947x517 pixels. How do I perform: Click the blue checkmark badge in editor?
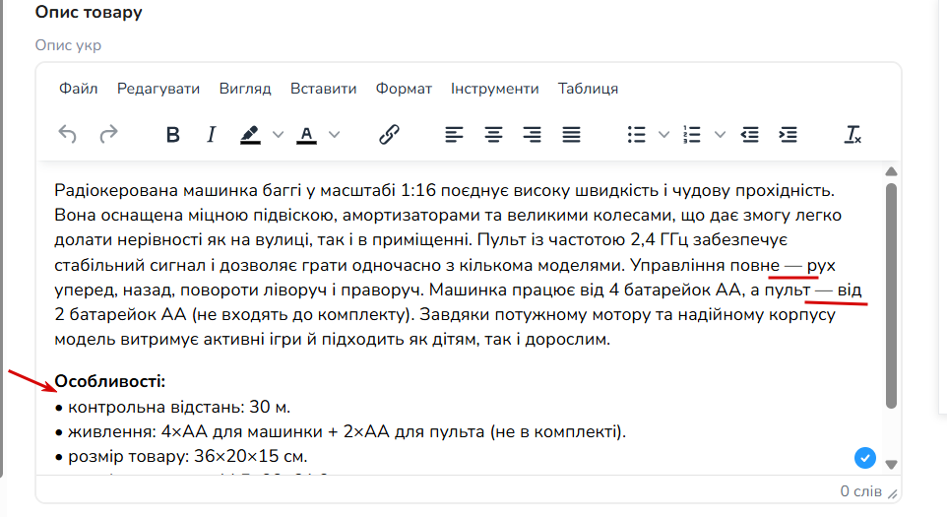pyautogui.click(x=865, y=458)
